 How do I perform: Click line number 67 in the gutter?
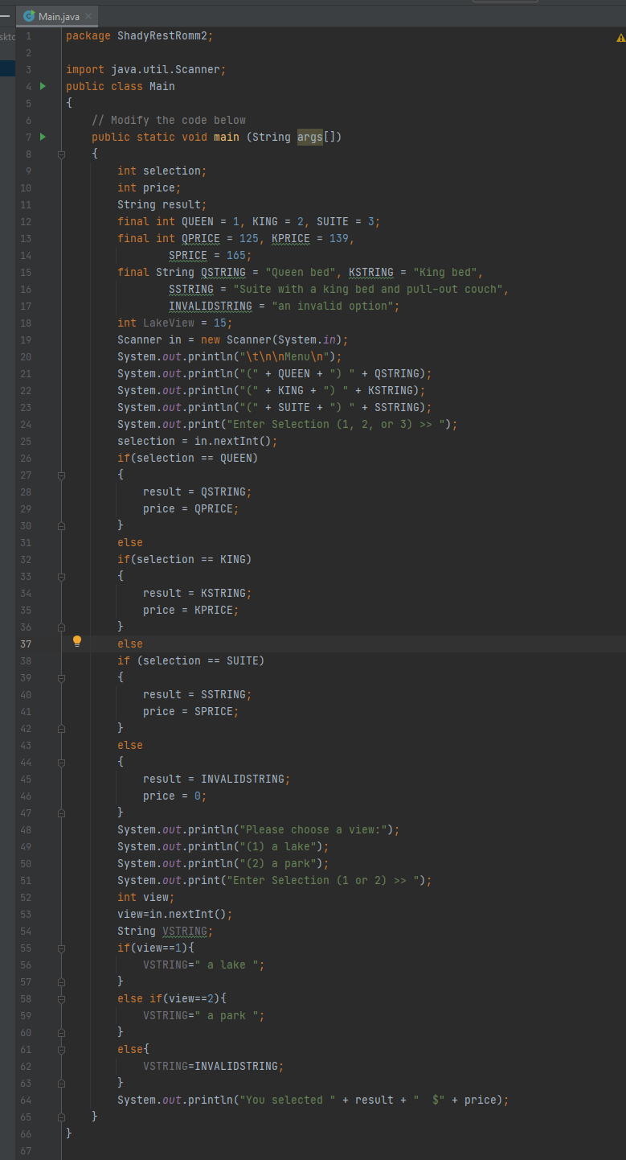[x=26, y=1150]
